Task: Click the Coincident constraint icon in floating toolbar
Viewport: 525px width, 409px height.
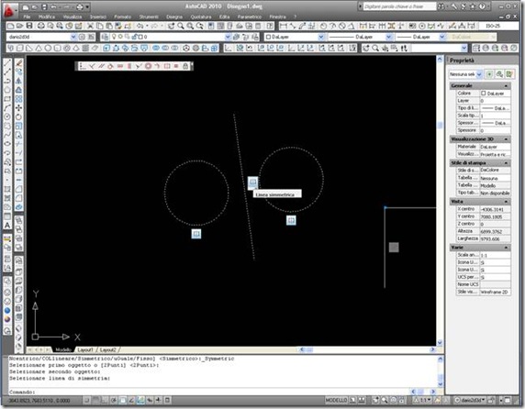Action: click(x=83, y=66)
